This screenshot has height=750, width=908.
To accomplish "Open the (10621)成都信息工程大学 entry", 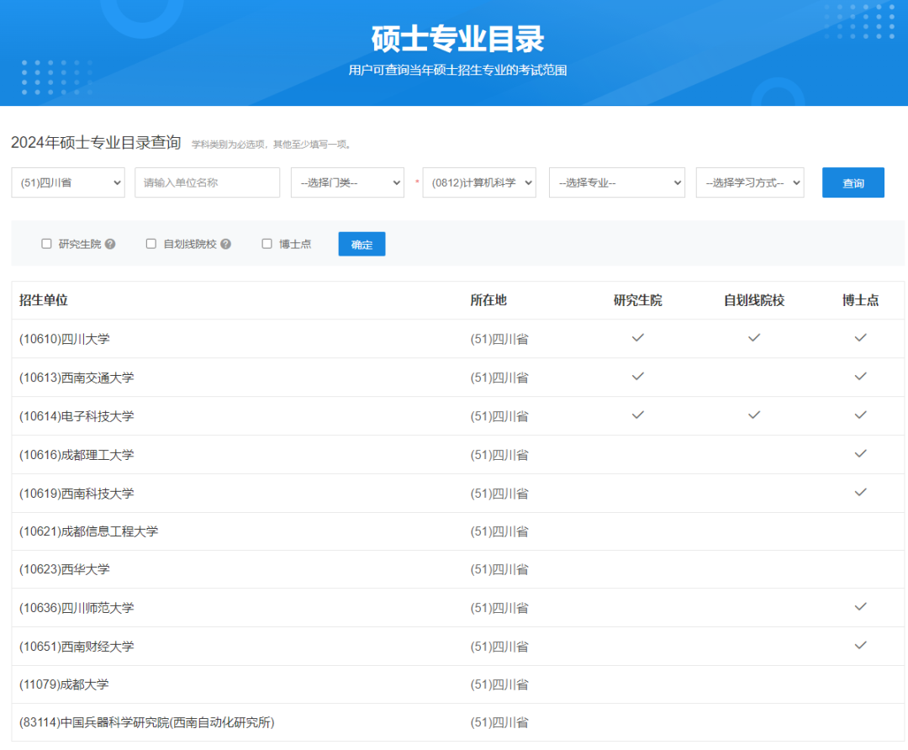I will (88, 531).
